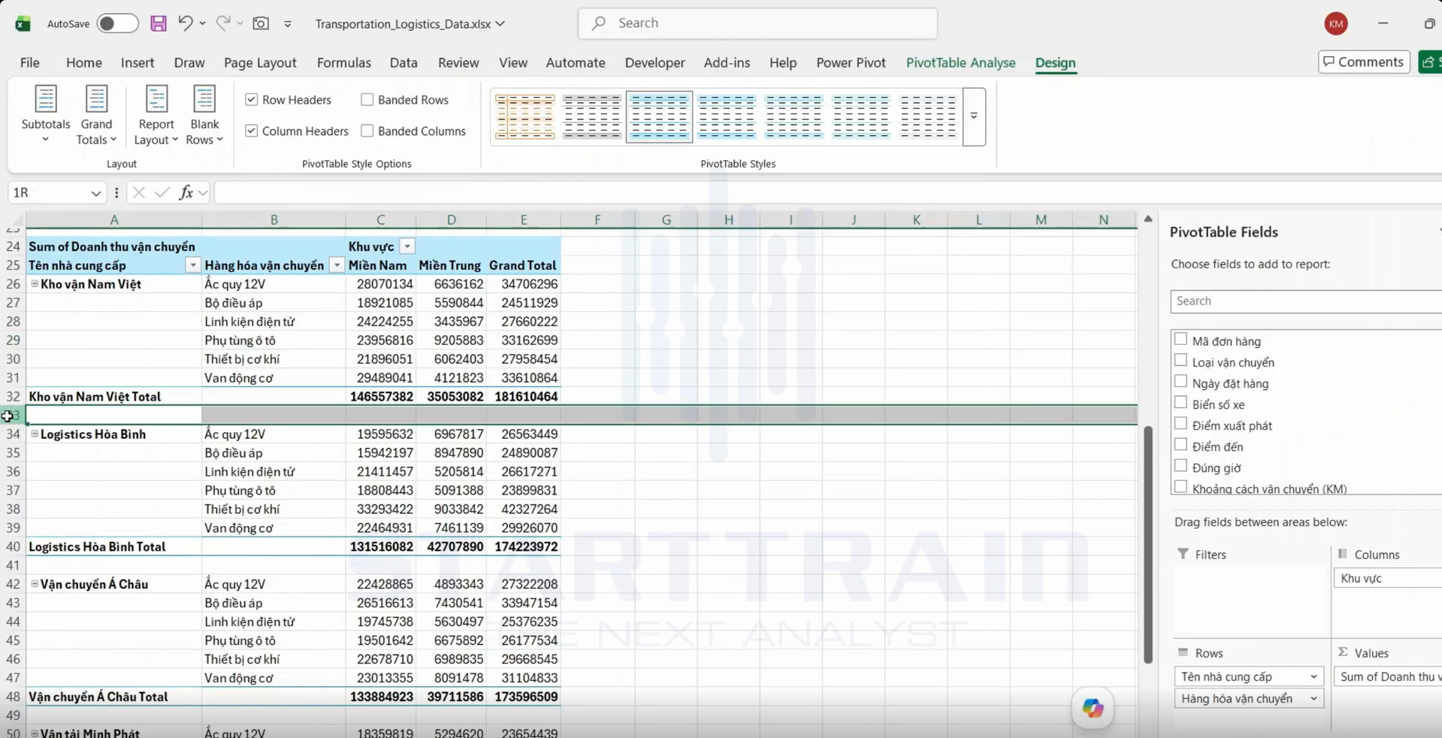
Task: Select the second gray PivotTable style thumbnail
Action: point(592,116)
